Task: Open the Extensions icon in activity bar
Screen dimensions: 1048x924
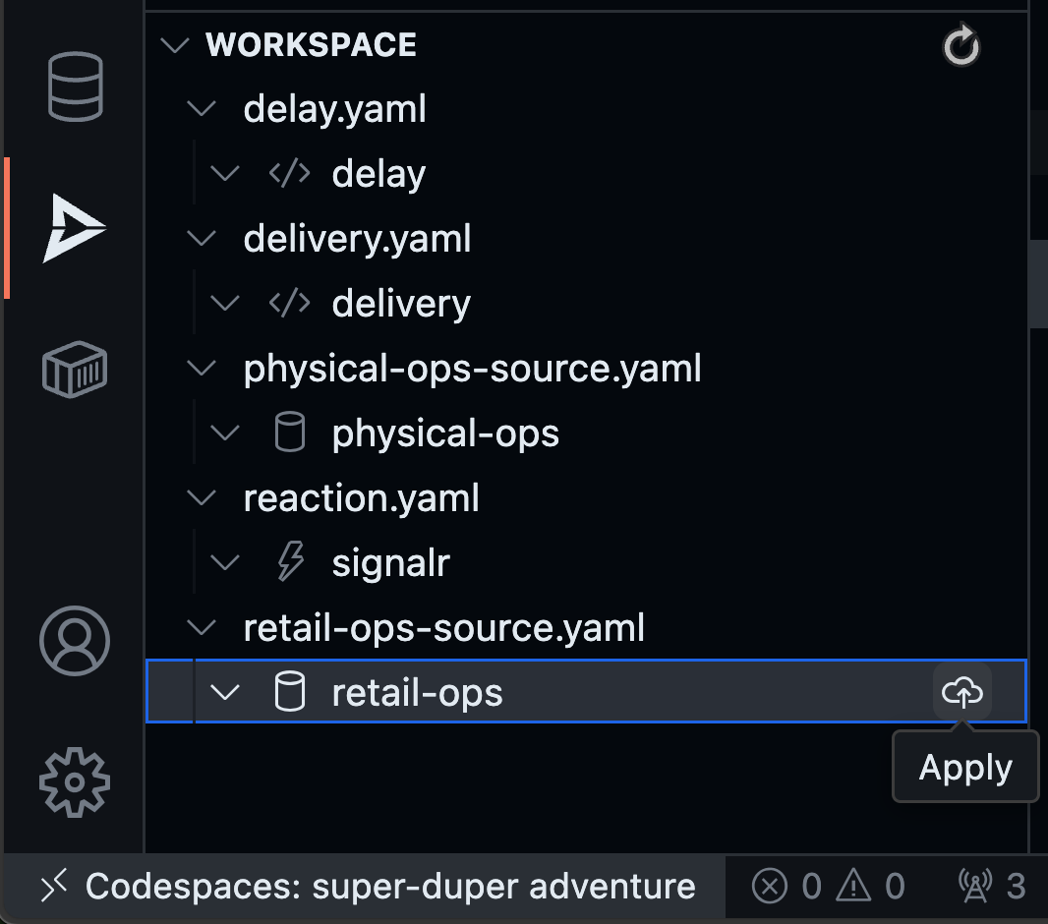Action: pos(74,369)
